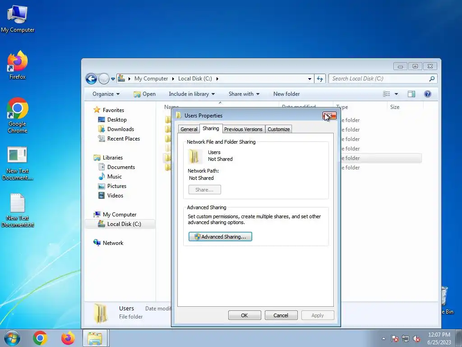The image size is (462, 347).
Task: Open My Computer desktop icon
Action: pyautogui.click(x=18, y=19)
